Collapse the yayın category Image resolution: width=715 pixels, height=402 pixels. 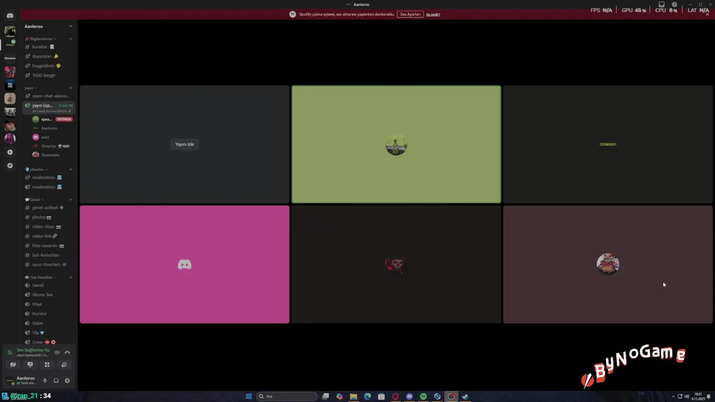[31, 88]
